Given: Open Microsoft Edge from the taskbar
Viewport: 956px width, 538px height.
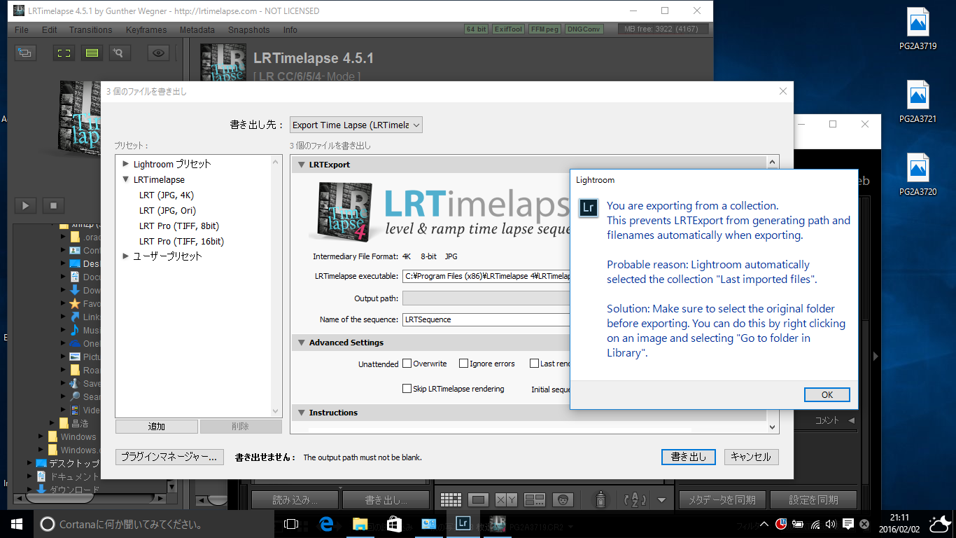Looking at the screenshot, I should point(325,524).
